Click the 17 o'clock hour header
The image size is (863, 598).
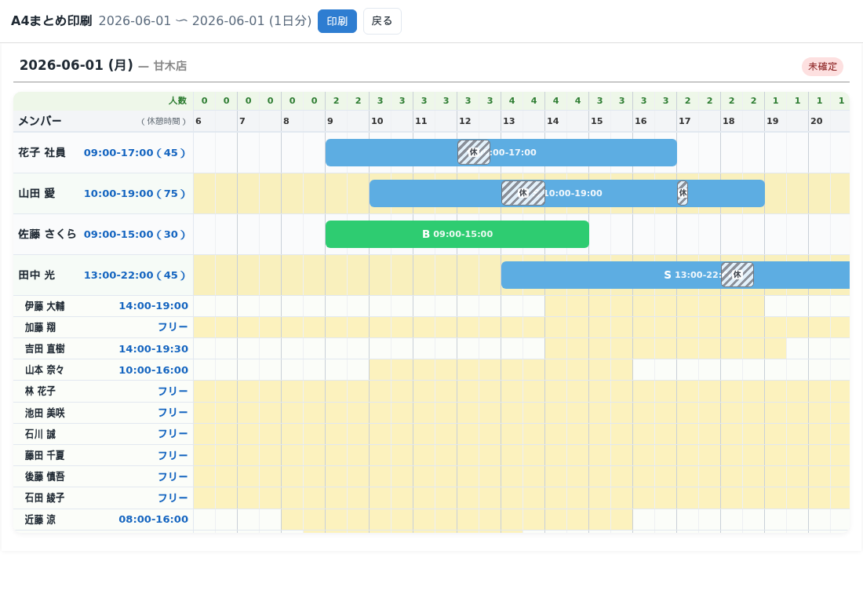[x=685, y=121]
